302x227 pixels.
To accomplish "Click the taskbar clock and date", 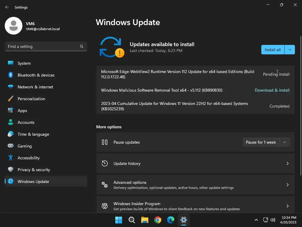I will [288, 220].
